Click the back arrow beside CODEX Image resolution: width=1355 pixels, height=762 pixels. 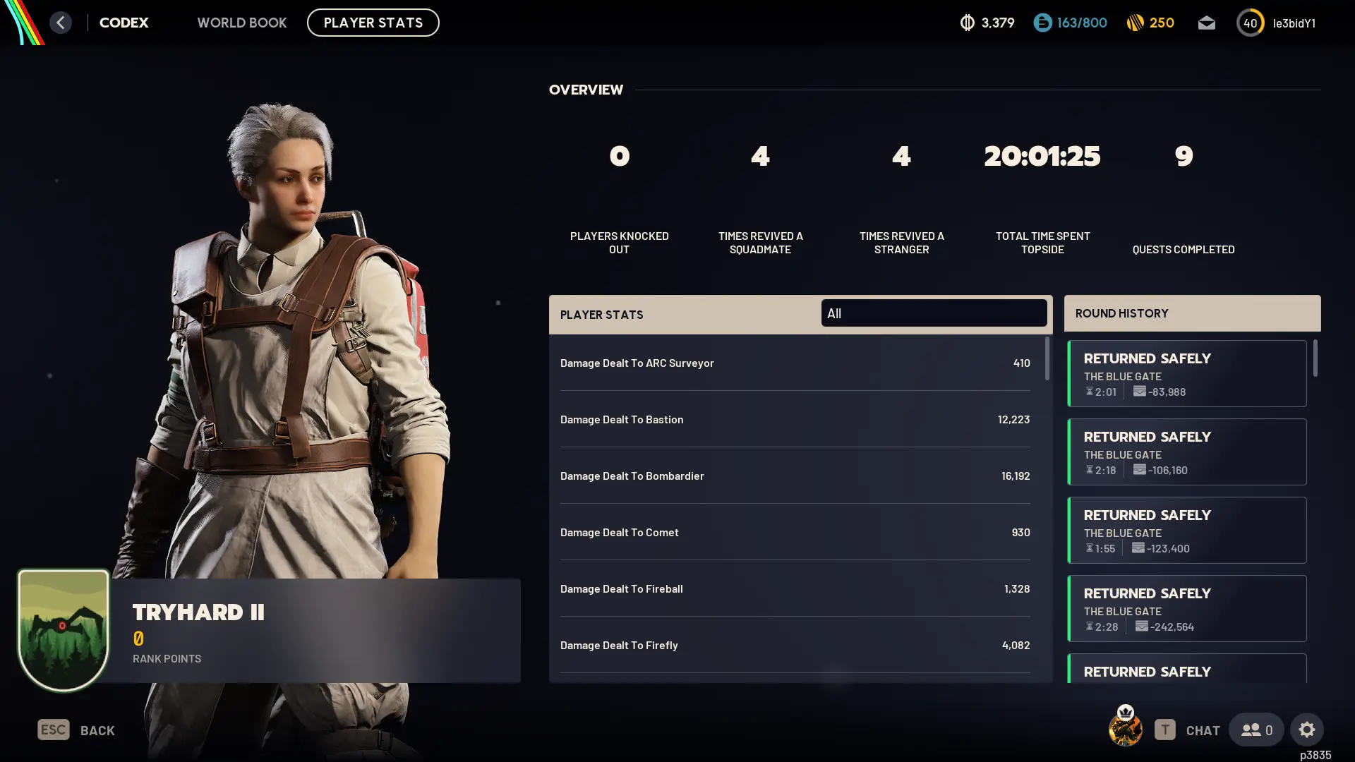click(61, 23)
